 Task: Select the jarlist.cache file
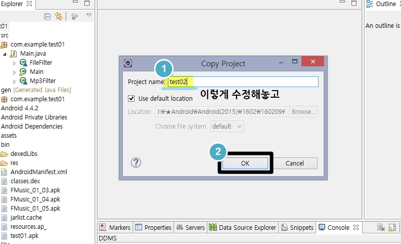pyautogui.click(x=26, y=217)
